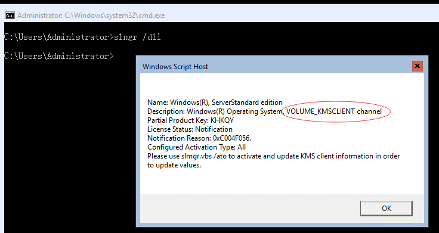The height and width of the screenshot is (233, 439).
Task: Click the circled VOLUME_KMSCLIENT channel text
Action: [334, 111]
